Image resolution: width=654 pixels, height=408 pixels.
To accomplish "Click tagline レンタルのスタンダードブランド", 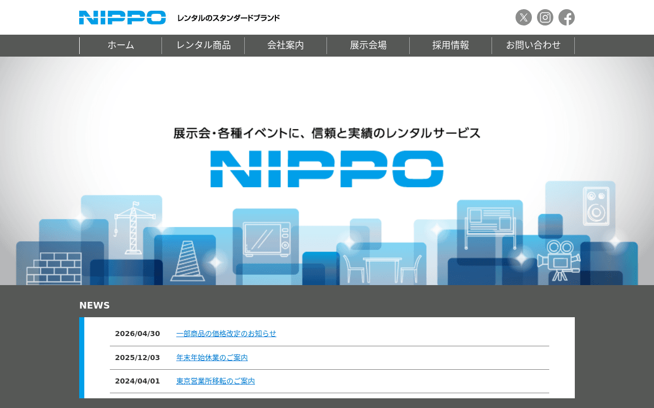I will tap(228, 18).
